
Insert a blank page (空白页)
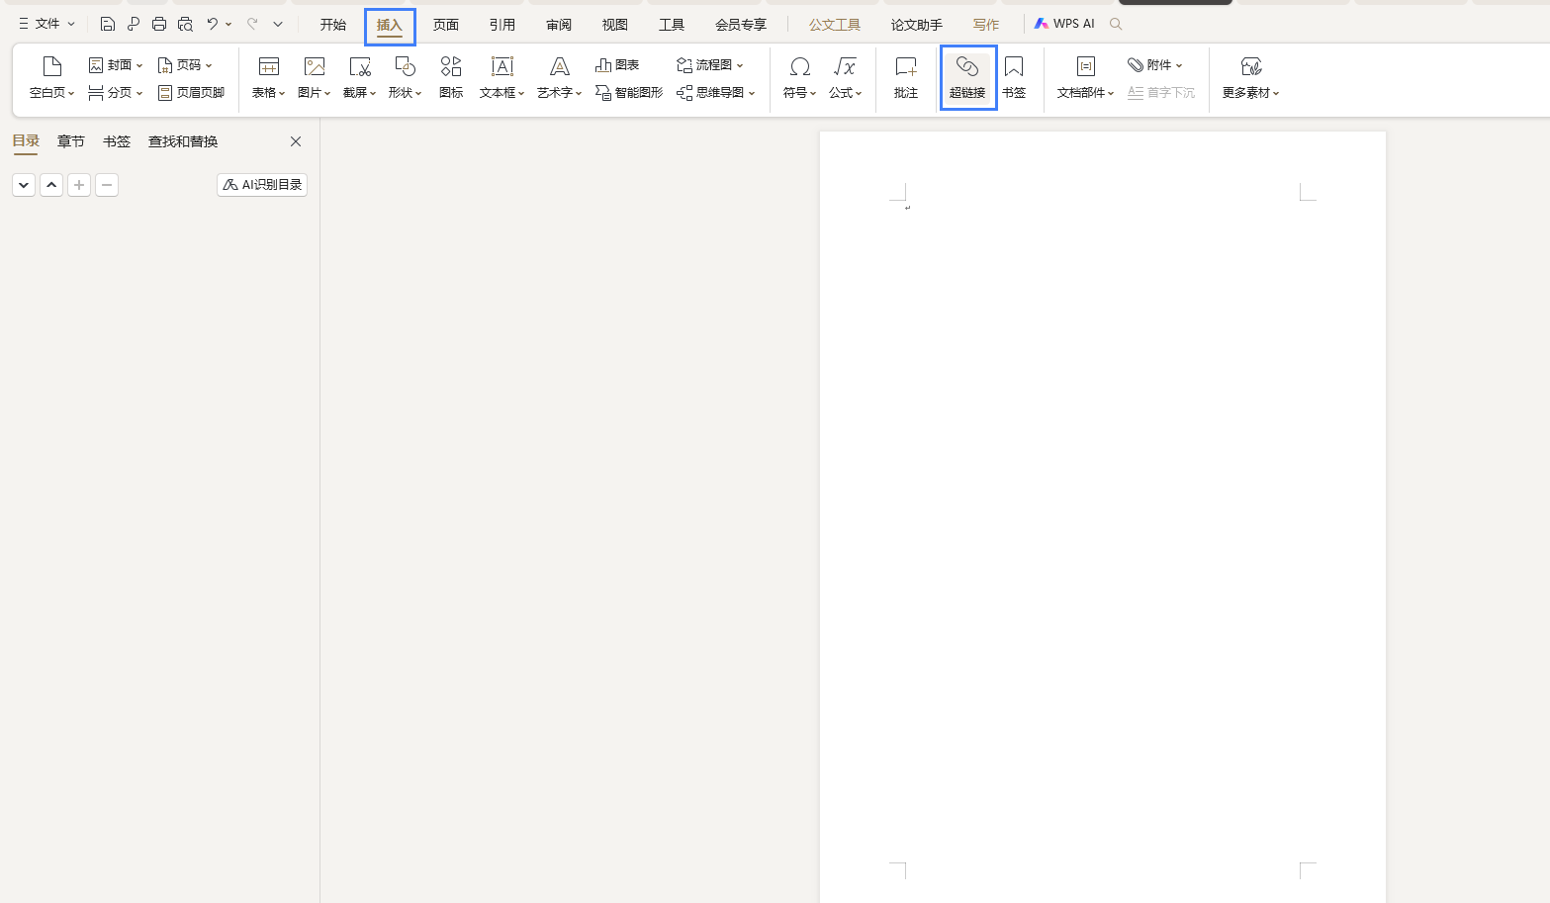[52, 78]
